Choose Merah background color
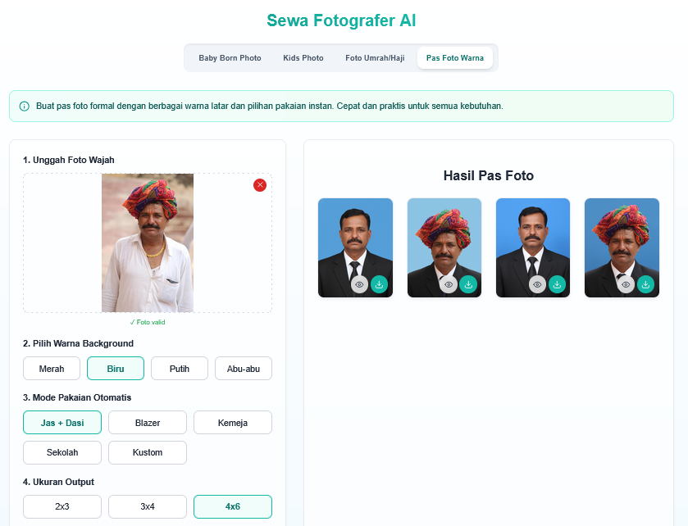The image size is (688, 526). [x=52, y=369]
